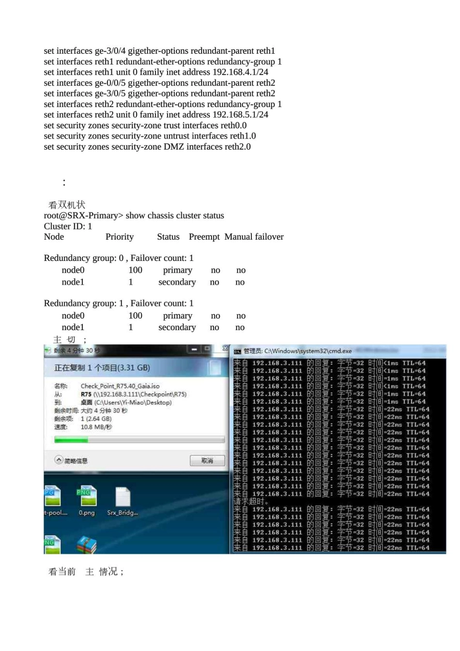Click the line ending 'untrust interfaces reth1.0'

150,136
